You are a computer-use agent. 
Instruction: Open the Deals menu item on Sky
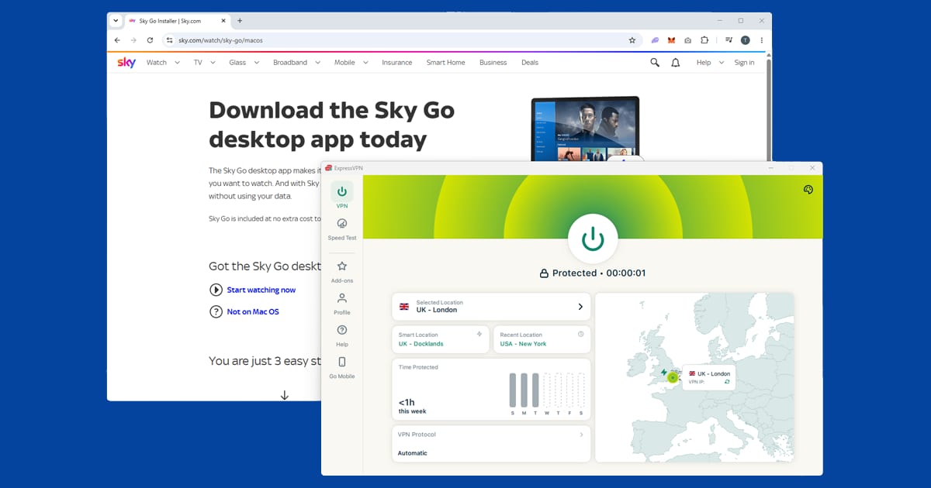[x=530, y=63]
